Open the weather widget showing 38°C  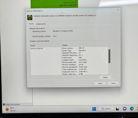(10, 109)
